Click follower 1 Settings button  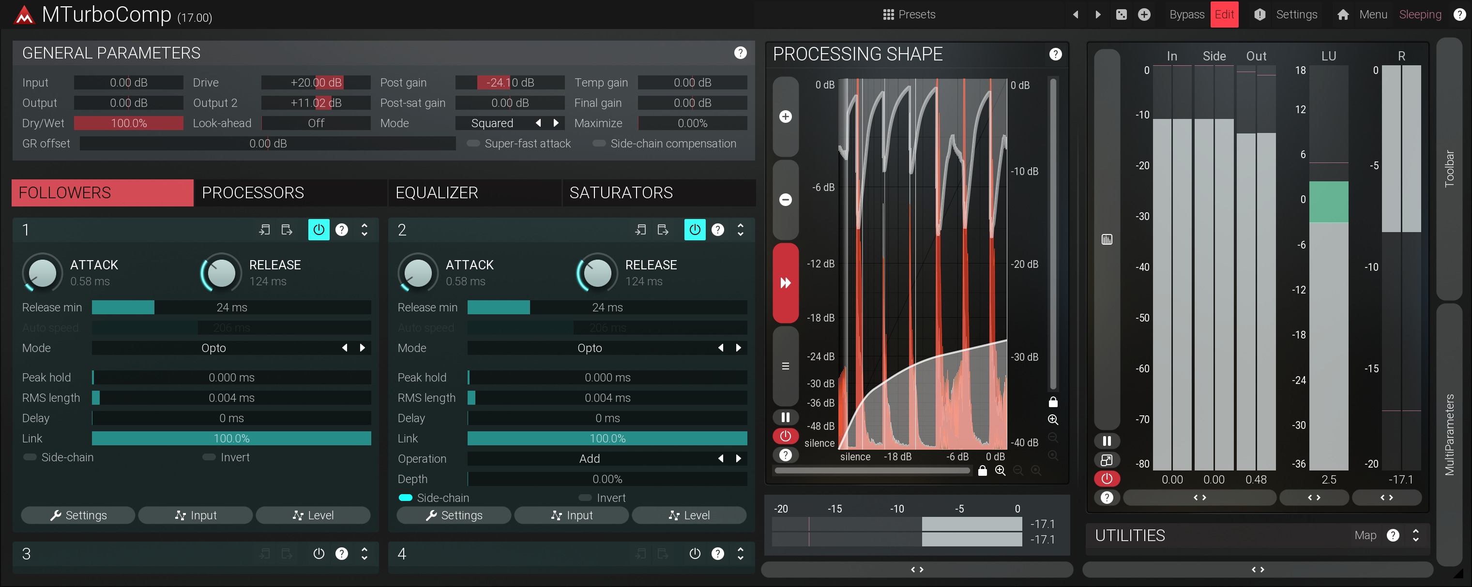pyautogui.click(x=78, y=515)
